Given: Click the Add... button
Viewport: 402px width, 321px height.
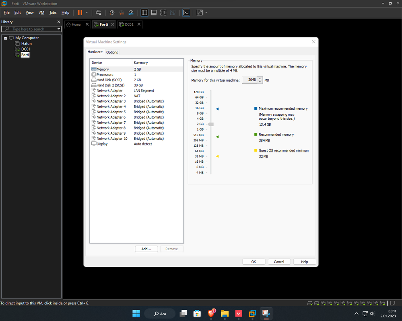Looking at the screenshot, I should 146,249.
